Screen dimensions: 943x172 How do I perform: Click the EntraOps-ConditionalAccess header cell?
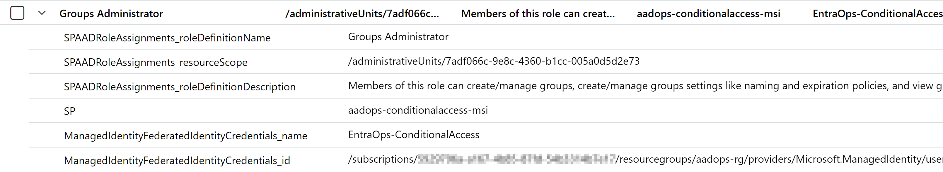(x=877, y=14)
